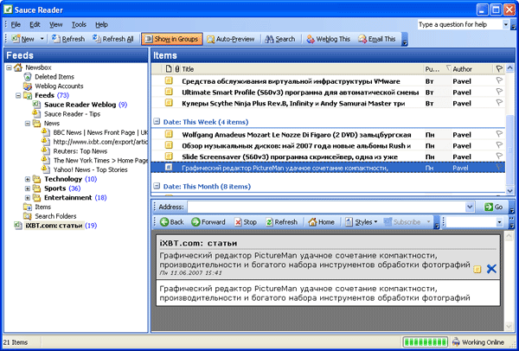Select the Графический редактор PictureMan row
Image resolution: width=519 pixels, height=351 pixels.
coord(329,168)
